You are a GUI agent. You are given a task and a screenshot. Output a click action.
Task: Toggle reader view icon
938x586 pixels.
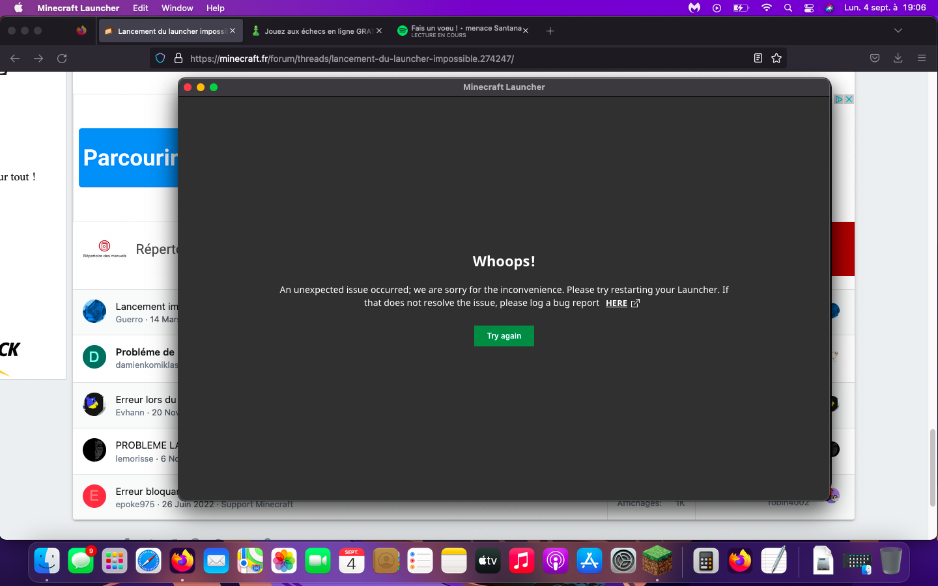pyautogui.click(x=758, y=59)
